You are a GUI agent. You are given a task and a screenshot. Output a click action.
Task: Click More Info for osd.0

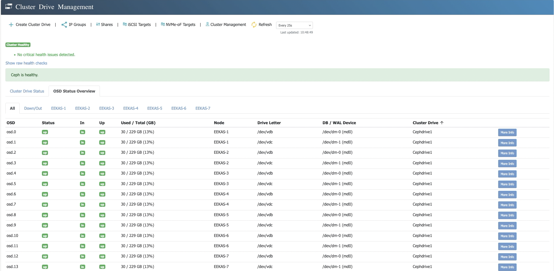(x=507, y=132)
